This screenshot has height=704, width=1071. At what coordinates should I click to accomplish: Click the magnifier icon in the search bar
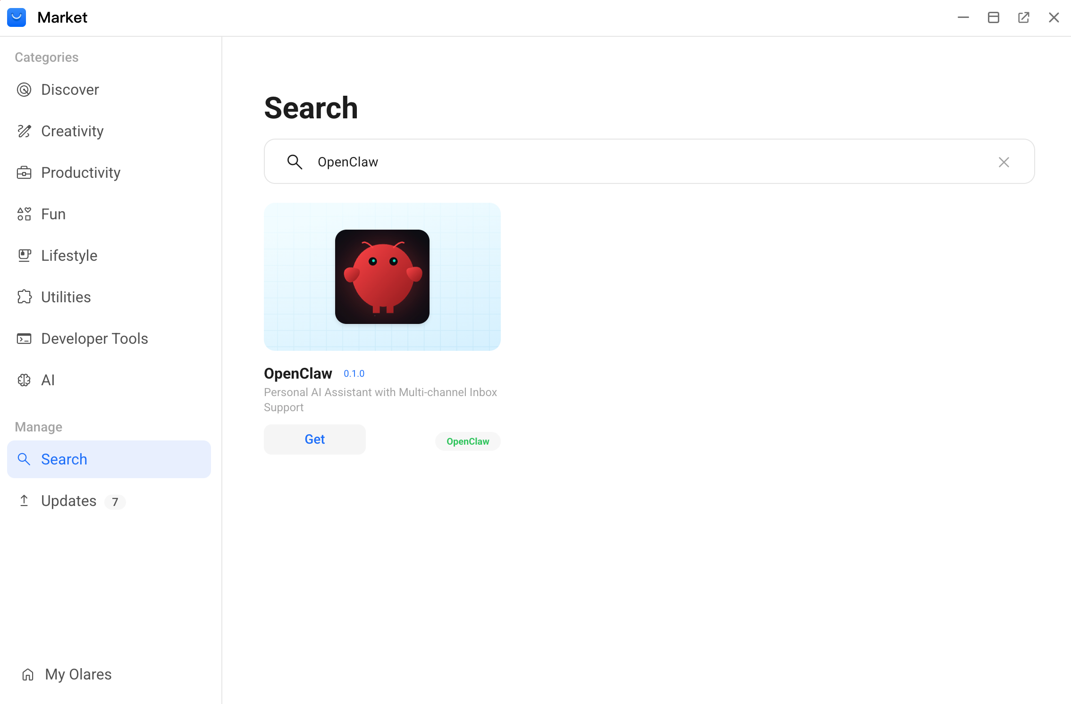coord(295,162)
